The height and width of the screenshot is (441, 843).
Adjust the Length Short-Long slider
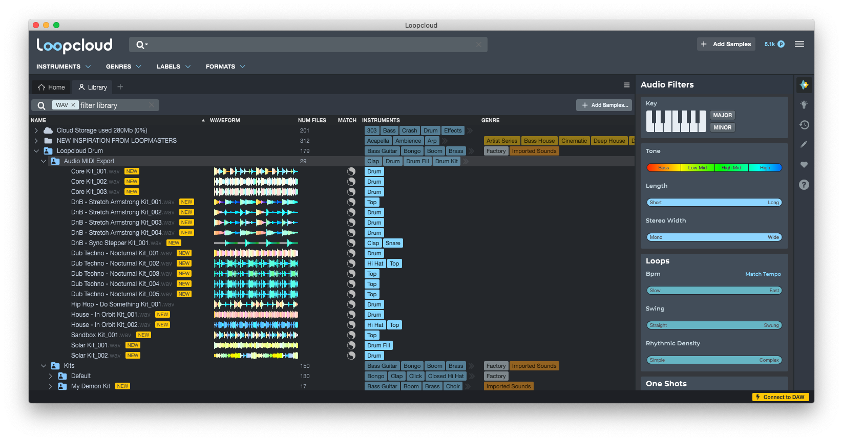click(714, 203)
